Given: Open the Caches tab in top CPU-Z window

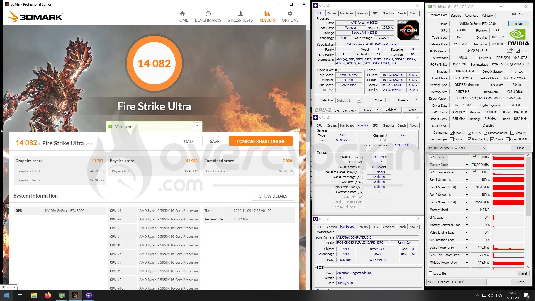Looking at the screenshot, I should 332,13.
